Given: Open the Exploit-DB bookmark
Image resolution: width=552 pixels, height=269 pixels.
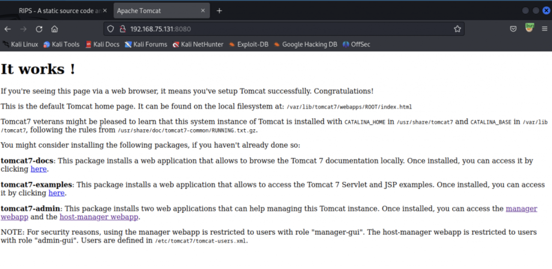Looking at the screenshot, I should [248, 44].
